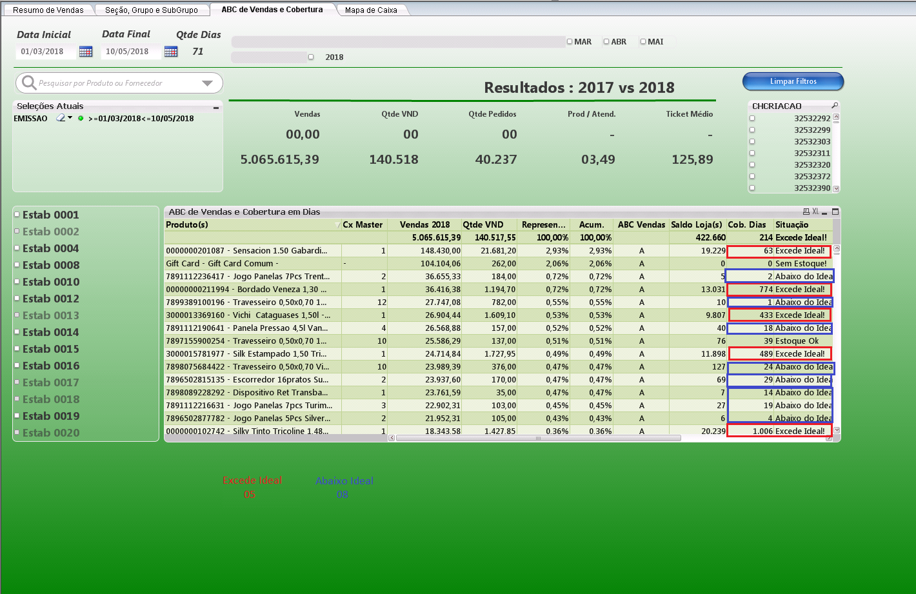
Task: Check CHCRIACAO value 32532311
Action: pos(752,153)
